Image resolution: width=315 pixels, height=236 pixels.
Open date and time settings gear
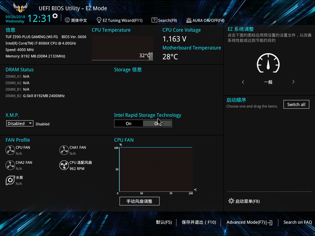tap(55, 16)
